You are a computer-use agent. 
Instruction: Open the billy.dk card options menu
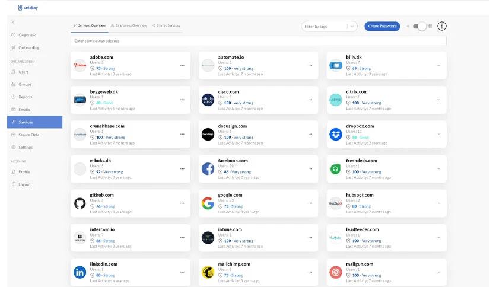tap(438, 65)
